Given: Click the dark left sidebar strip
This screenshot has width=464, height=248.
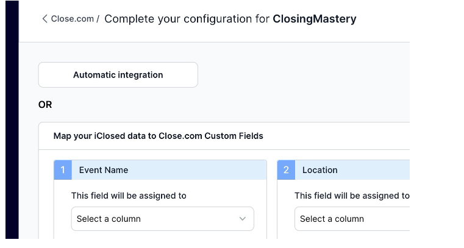Looking at the screenshot, I should (12, 122).
